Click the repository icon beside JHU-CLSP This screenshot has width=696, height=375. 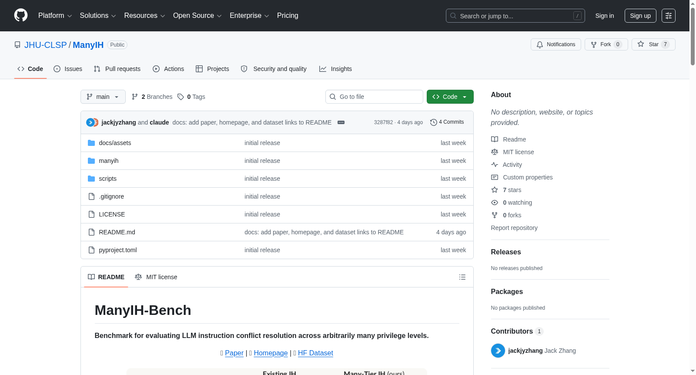pyautogui.click(x=17, y=45)
